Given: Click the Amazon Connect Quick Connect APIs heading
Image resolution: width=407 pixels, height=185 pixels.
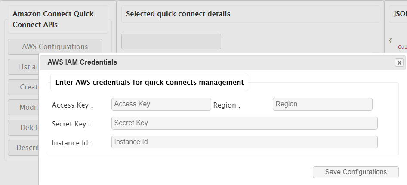Looking at the screenshot, I should pyautogui.click(x=53, y=19).
